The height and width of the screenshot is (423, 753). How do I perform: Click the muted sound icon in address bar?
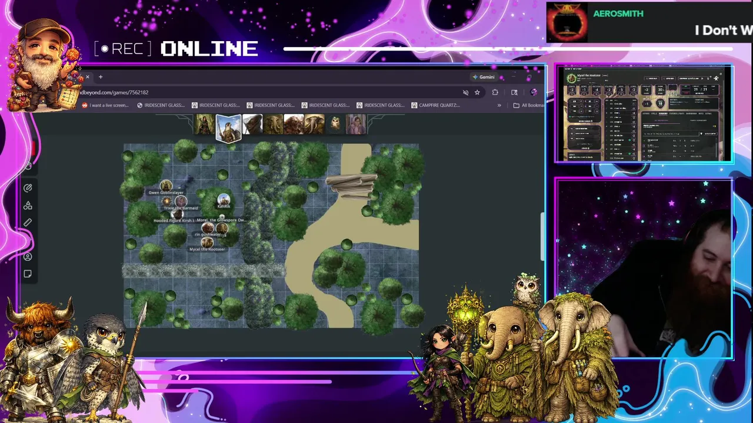(x=465, y=92)
